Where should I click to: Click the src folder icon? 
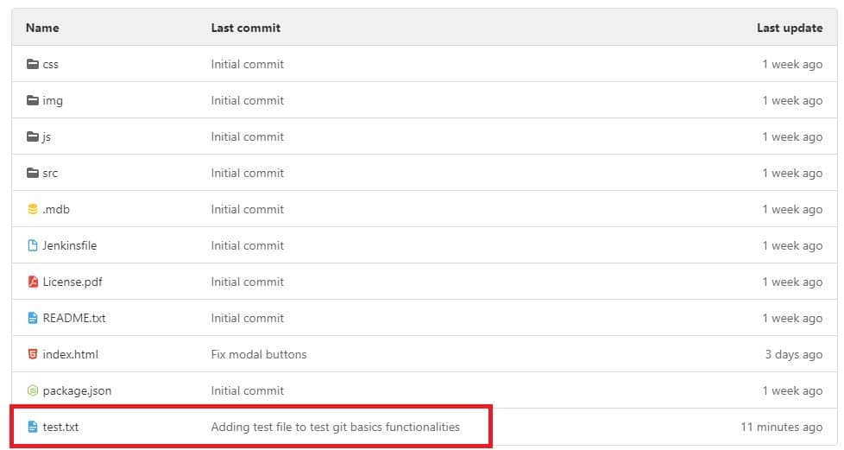(33, 173)
